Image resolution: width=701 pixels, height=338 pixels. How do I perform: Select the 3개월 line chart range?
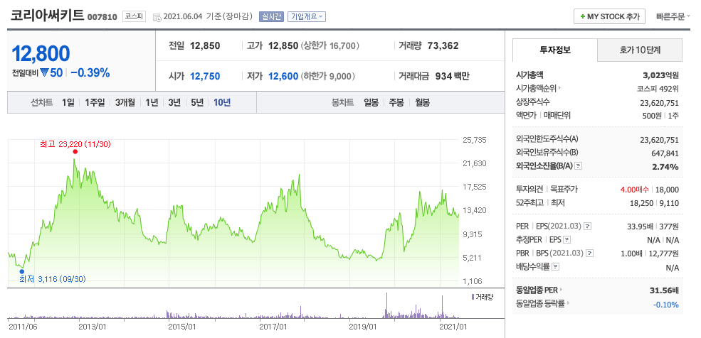(x=125, y=102)
